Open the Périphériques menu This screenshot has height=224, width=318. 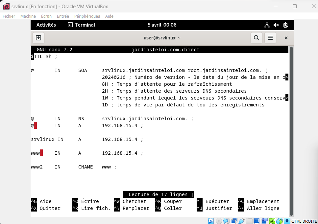click(x=87, y=16)
